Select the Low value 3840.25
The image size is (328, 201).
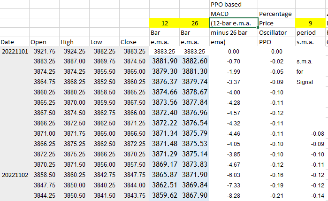tap(104, 185)
